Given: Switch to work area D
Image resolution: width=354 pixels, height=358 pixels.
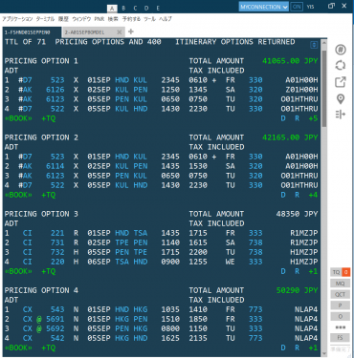Looking at the screenshot, I should (146, 9).
